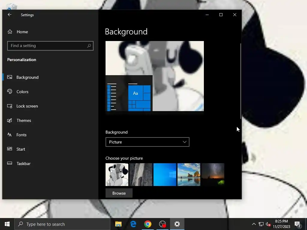This screenshot has width=307, height=230.
Task: Choose the gray rock cliff picture thumbnail
Action: pos(141,175)
